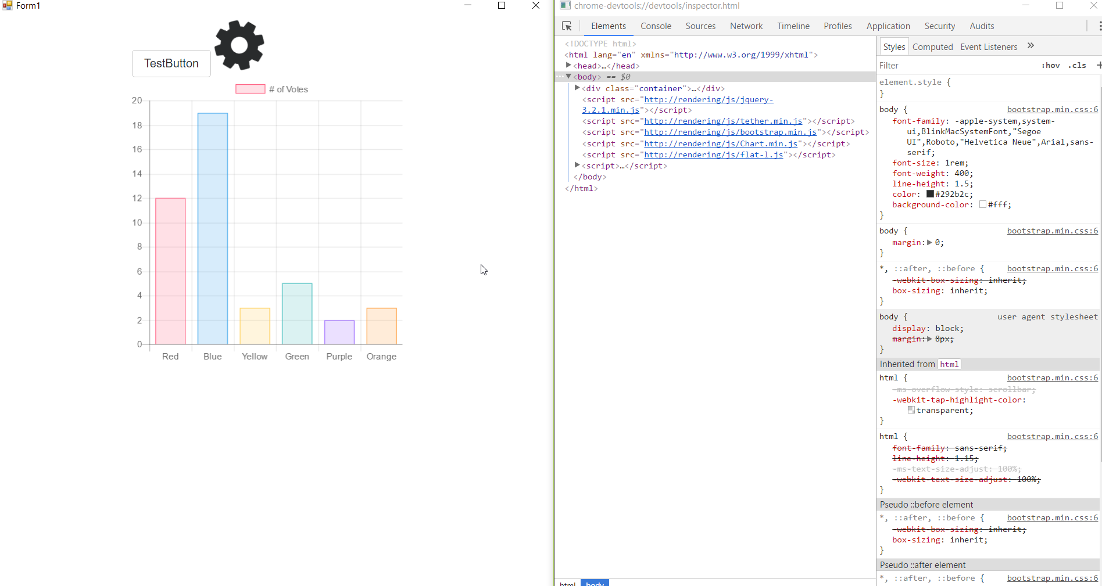Viewport: 1102px width, 586px height.
Task: Open bootstrap.min.css:6 source for body font rule
Action: coord(1053,110)
